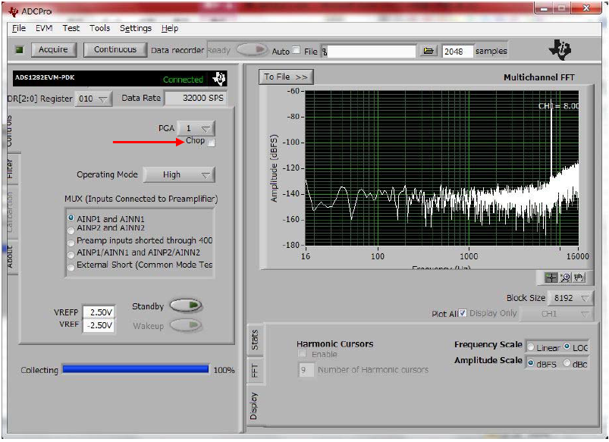Click the Acquire button
This screenshot has height=442, width=609.
(53, 50)
